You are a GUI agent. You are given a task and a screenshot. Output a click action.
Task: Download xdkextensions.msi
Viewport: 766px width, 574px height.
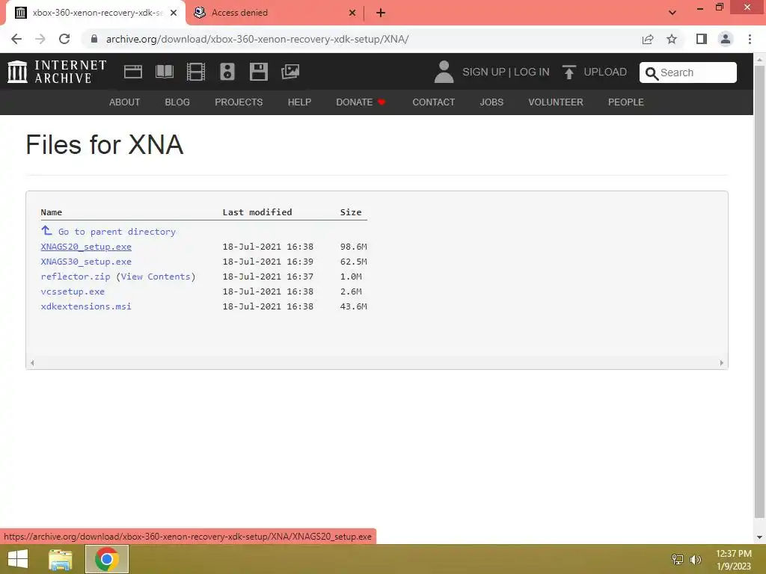86,306
